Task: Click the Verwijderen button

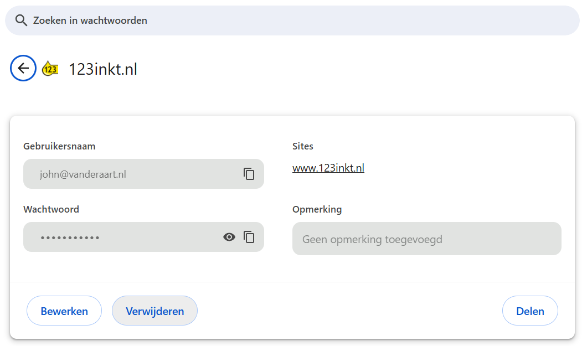Action: point(154,311)
